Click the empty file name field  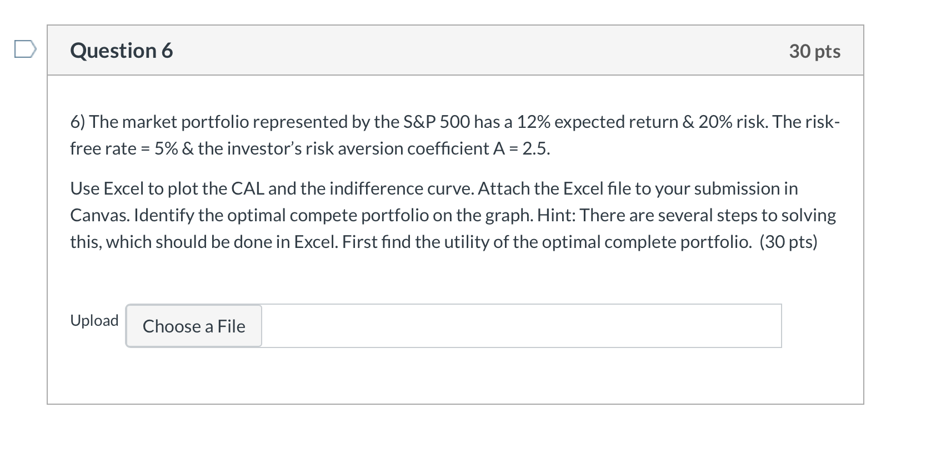pos(521,326)
